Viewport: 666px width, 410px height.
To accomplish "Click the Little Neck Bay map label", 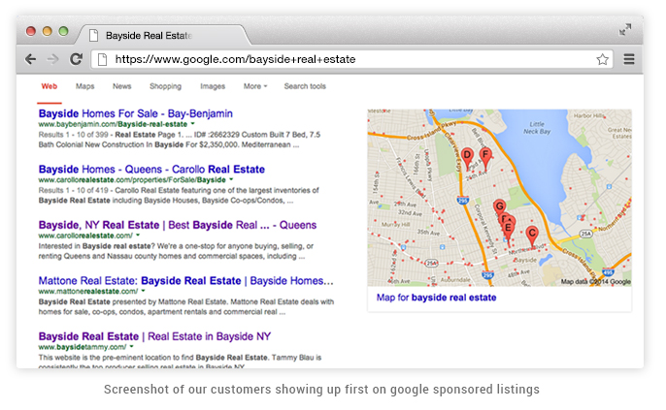I will [537, 128].
